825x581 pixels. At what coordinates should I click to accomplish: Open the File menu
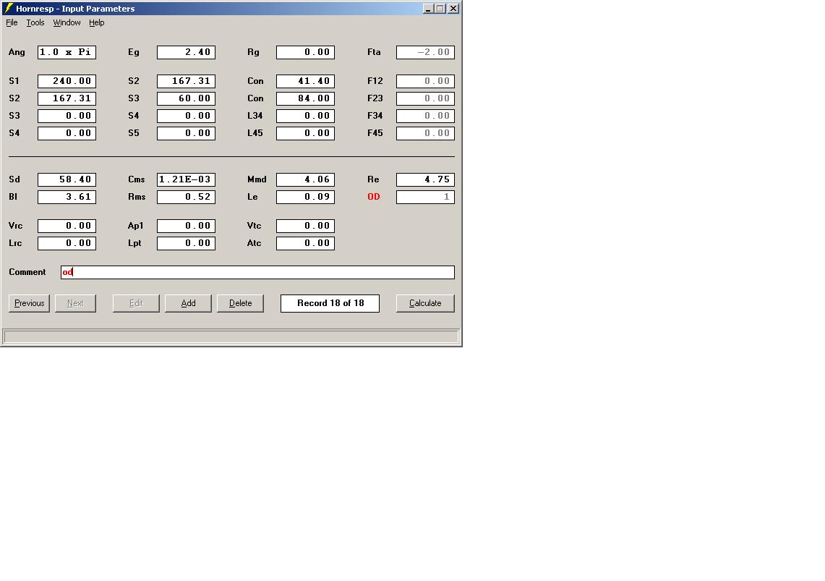(x=12, y=22)
